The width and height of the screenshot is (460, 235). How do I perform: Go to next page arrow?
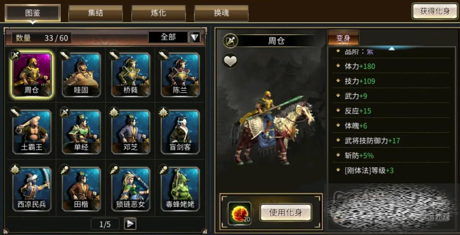click(x=130, y=224)
